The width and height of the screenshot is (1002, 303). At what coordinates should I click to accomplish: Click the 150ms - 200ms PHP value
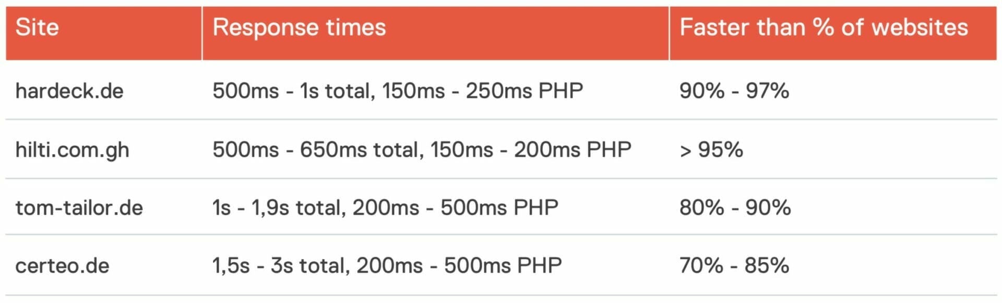[531, 150]
